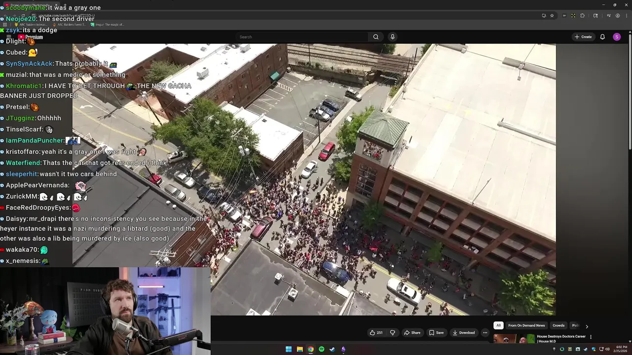
Task: Open the YouTube notifications bell
Action: 602,37
